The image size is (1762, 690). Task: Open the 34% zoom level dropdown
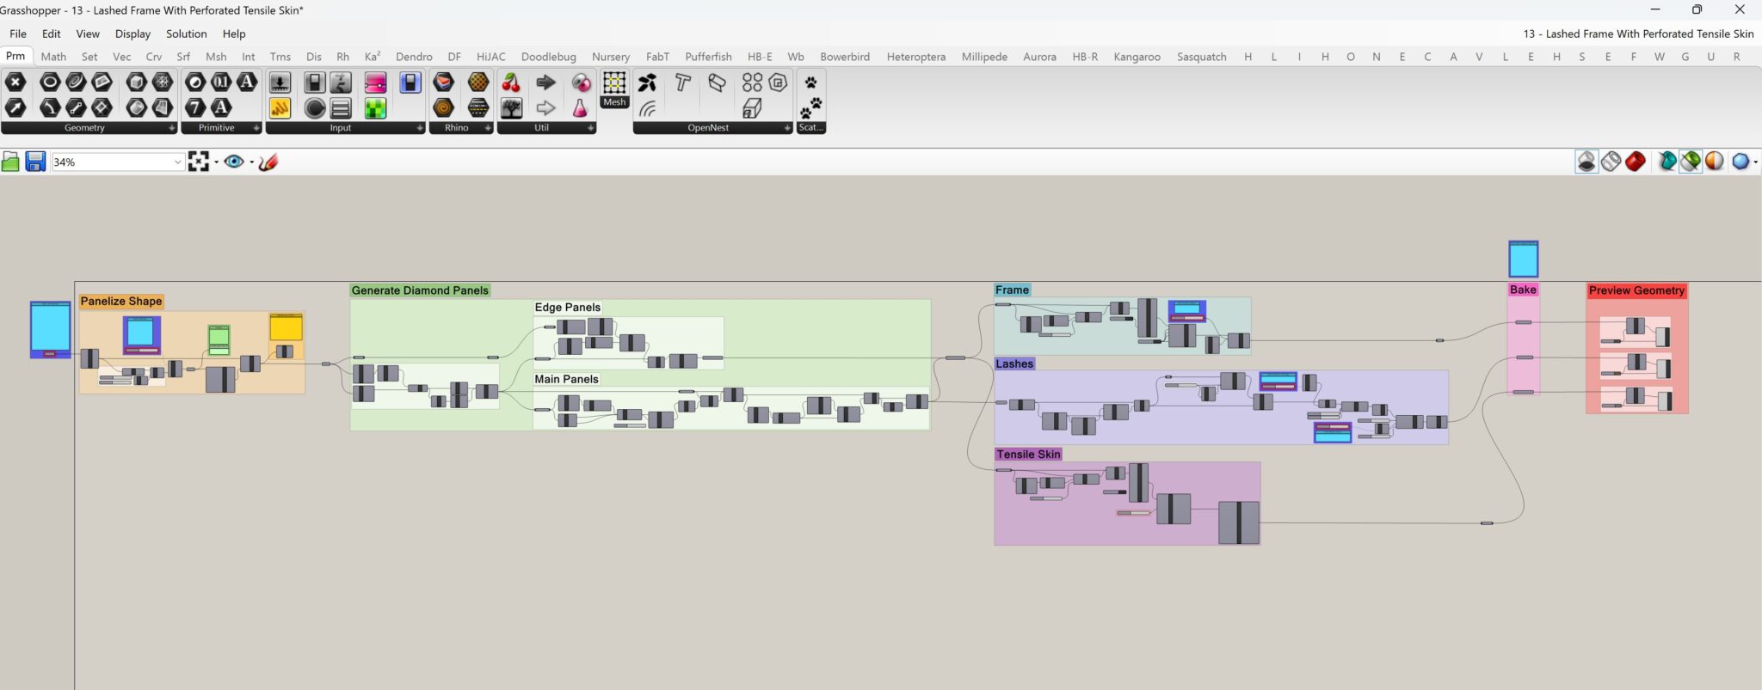tap(177, 162)
